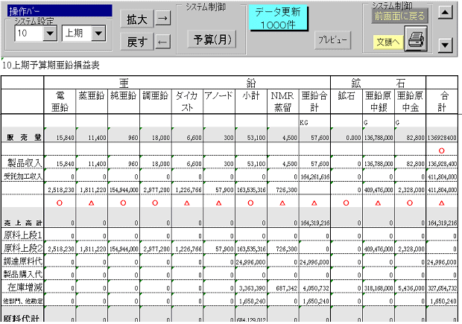Click the 調達原料代 row label

23,261
